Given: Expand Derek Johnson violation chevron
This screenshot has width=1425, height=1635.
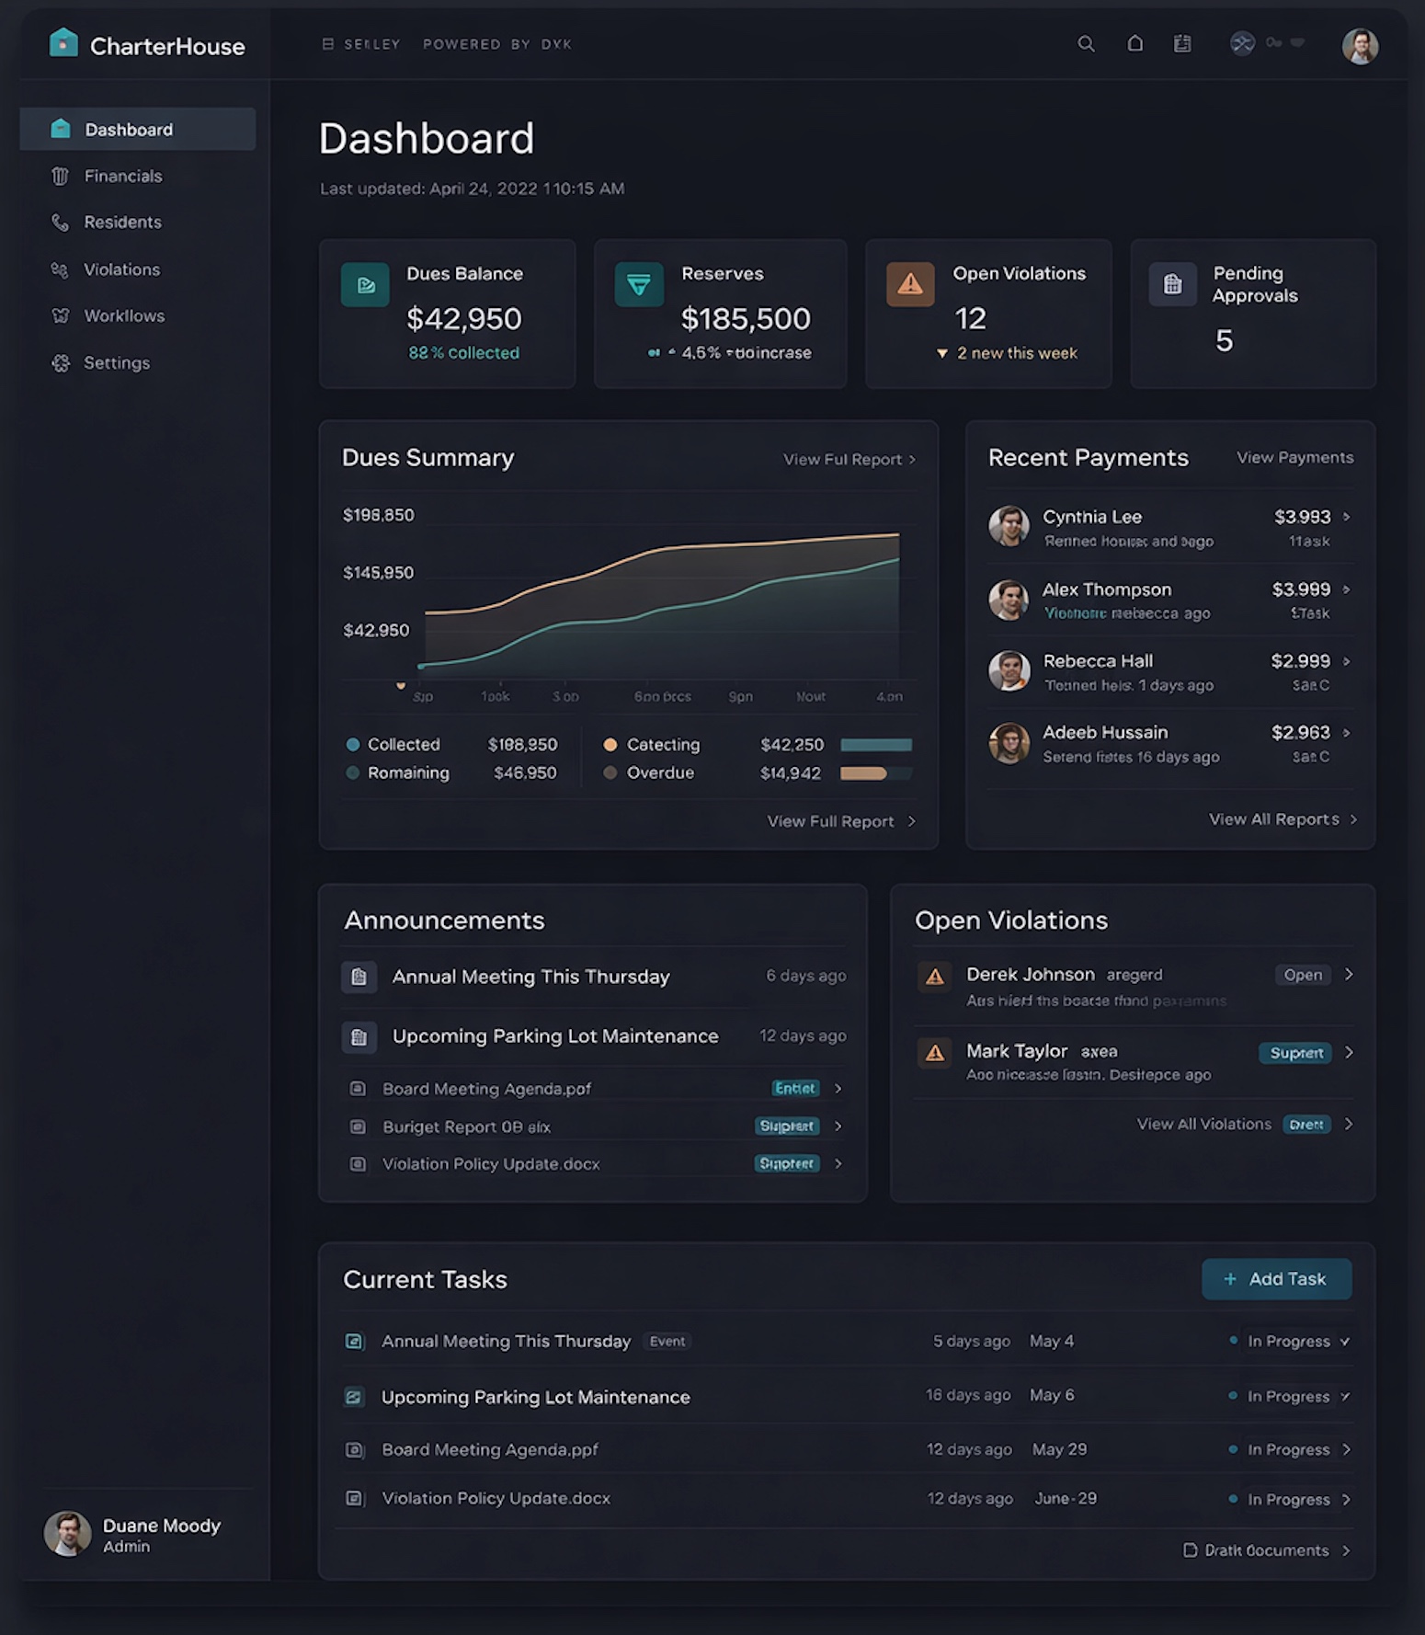Looking at the screenshot, I should tap(1349, 975).
